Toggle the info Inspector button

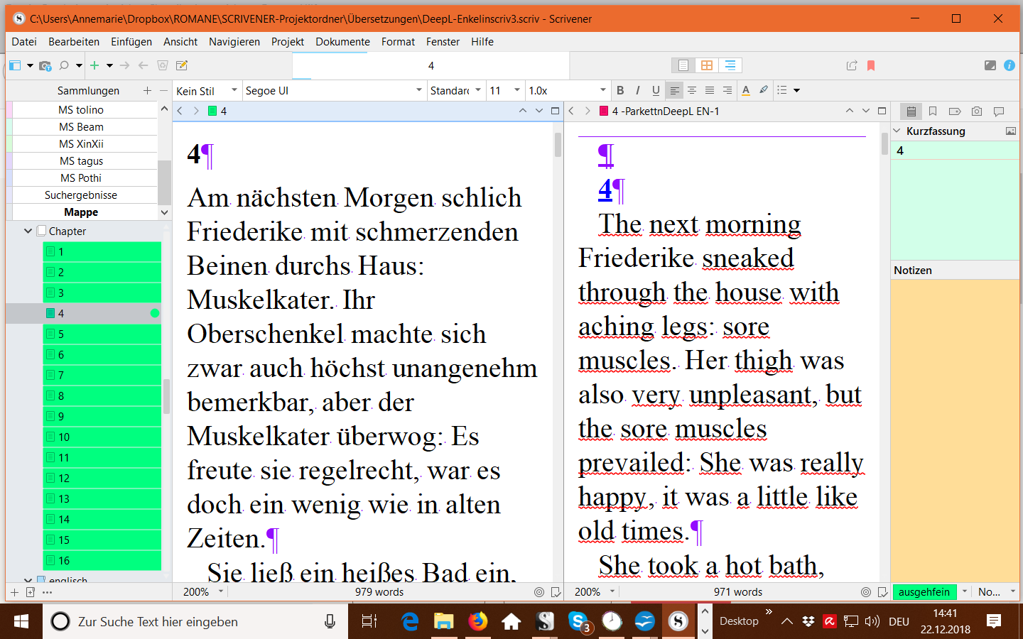(x=1009, y=65)
